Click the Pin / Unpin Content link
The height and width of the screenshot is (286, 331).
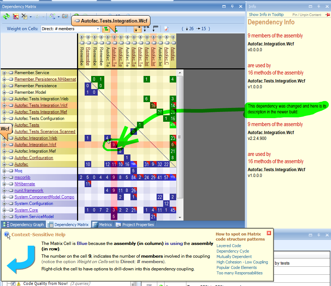point(307,15)
